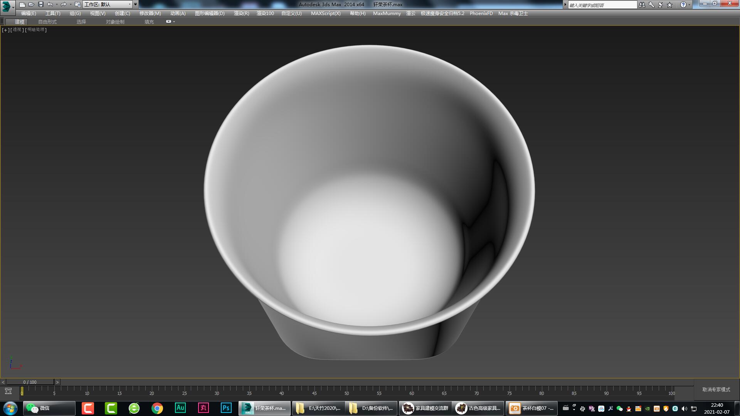Open the mini curve editor icon near the timeline
This screenshot has width=740, height=416.
(8, 390)
